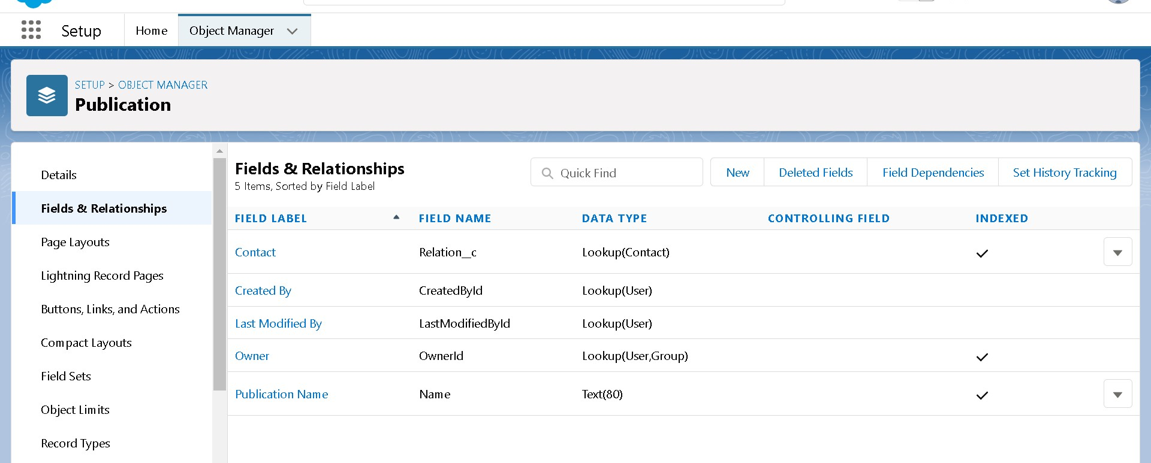
Task: Click the Deleted Fields button
Action: (x=816, y=173)
